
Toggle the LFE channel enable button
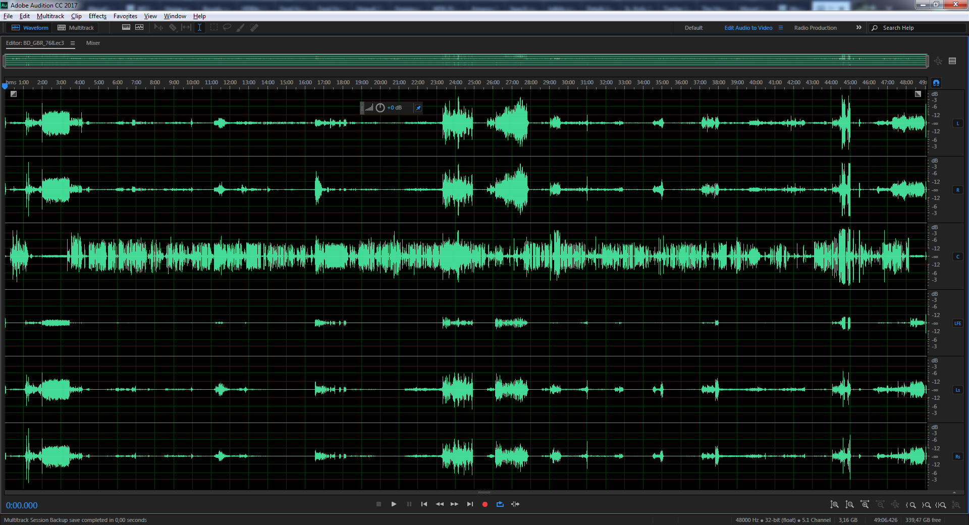[957, 324]
